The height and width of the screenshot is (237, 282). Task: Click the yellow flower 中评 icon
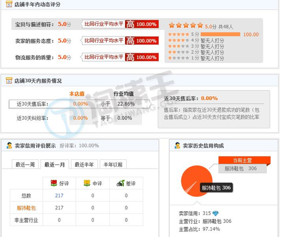[x=87, y=183]
